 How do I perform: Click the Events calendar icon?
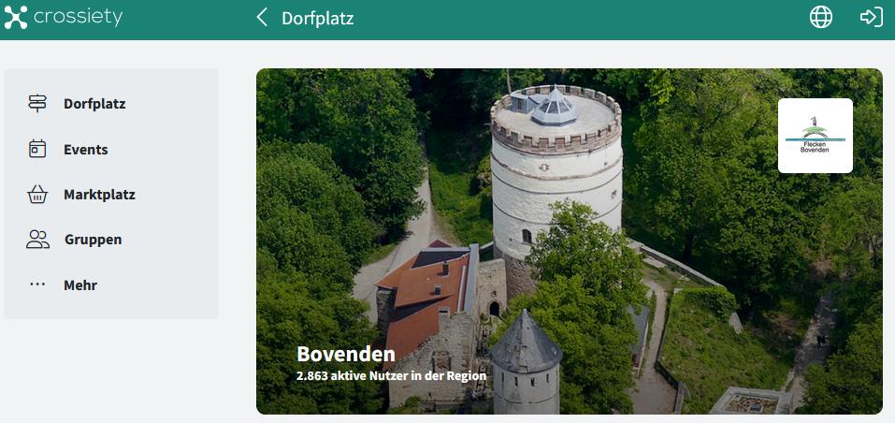tap(37, 149)
